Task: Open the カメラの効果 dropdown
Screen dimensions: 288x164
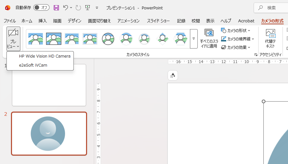Action: pyautogui.click(x=236, y=47)
